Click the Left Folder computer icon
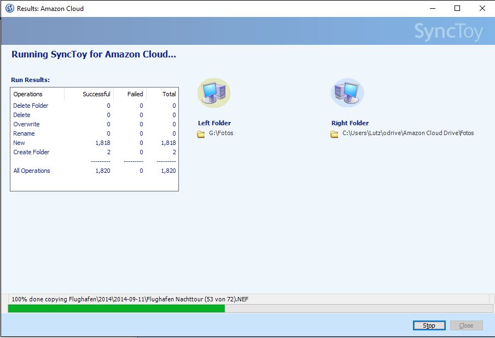 (x=214, y=93)
